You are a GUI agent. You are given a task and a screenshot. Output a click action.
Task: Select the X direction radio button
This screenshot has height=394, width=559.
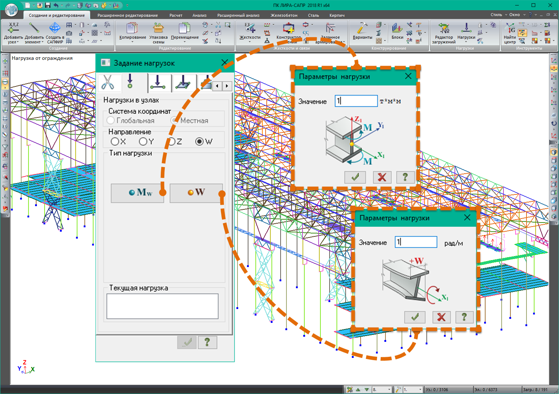pyautogui.click(x=115, y=142)
